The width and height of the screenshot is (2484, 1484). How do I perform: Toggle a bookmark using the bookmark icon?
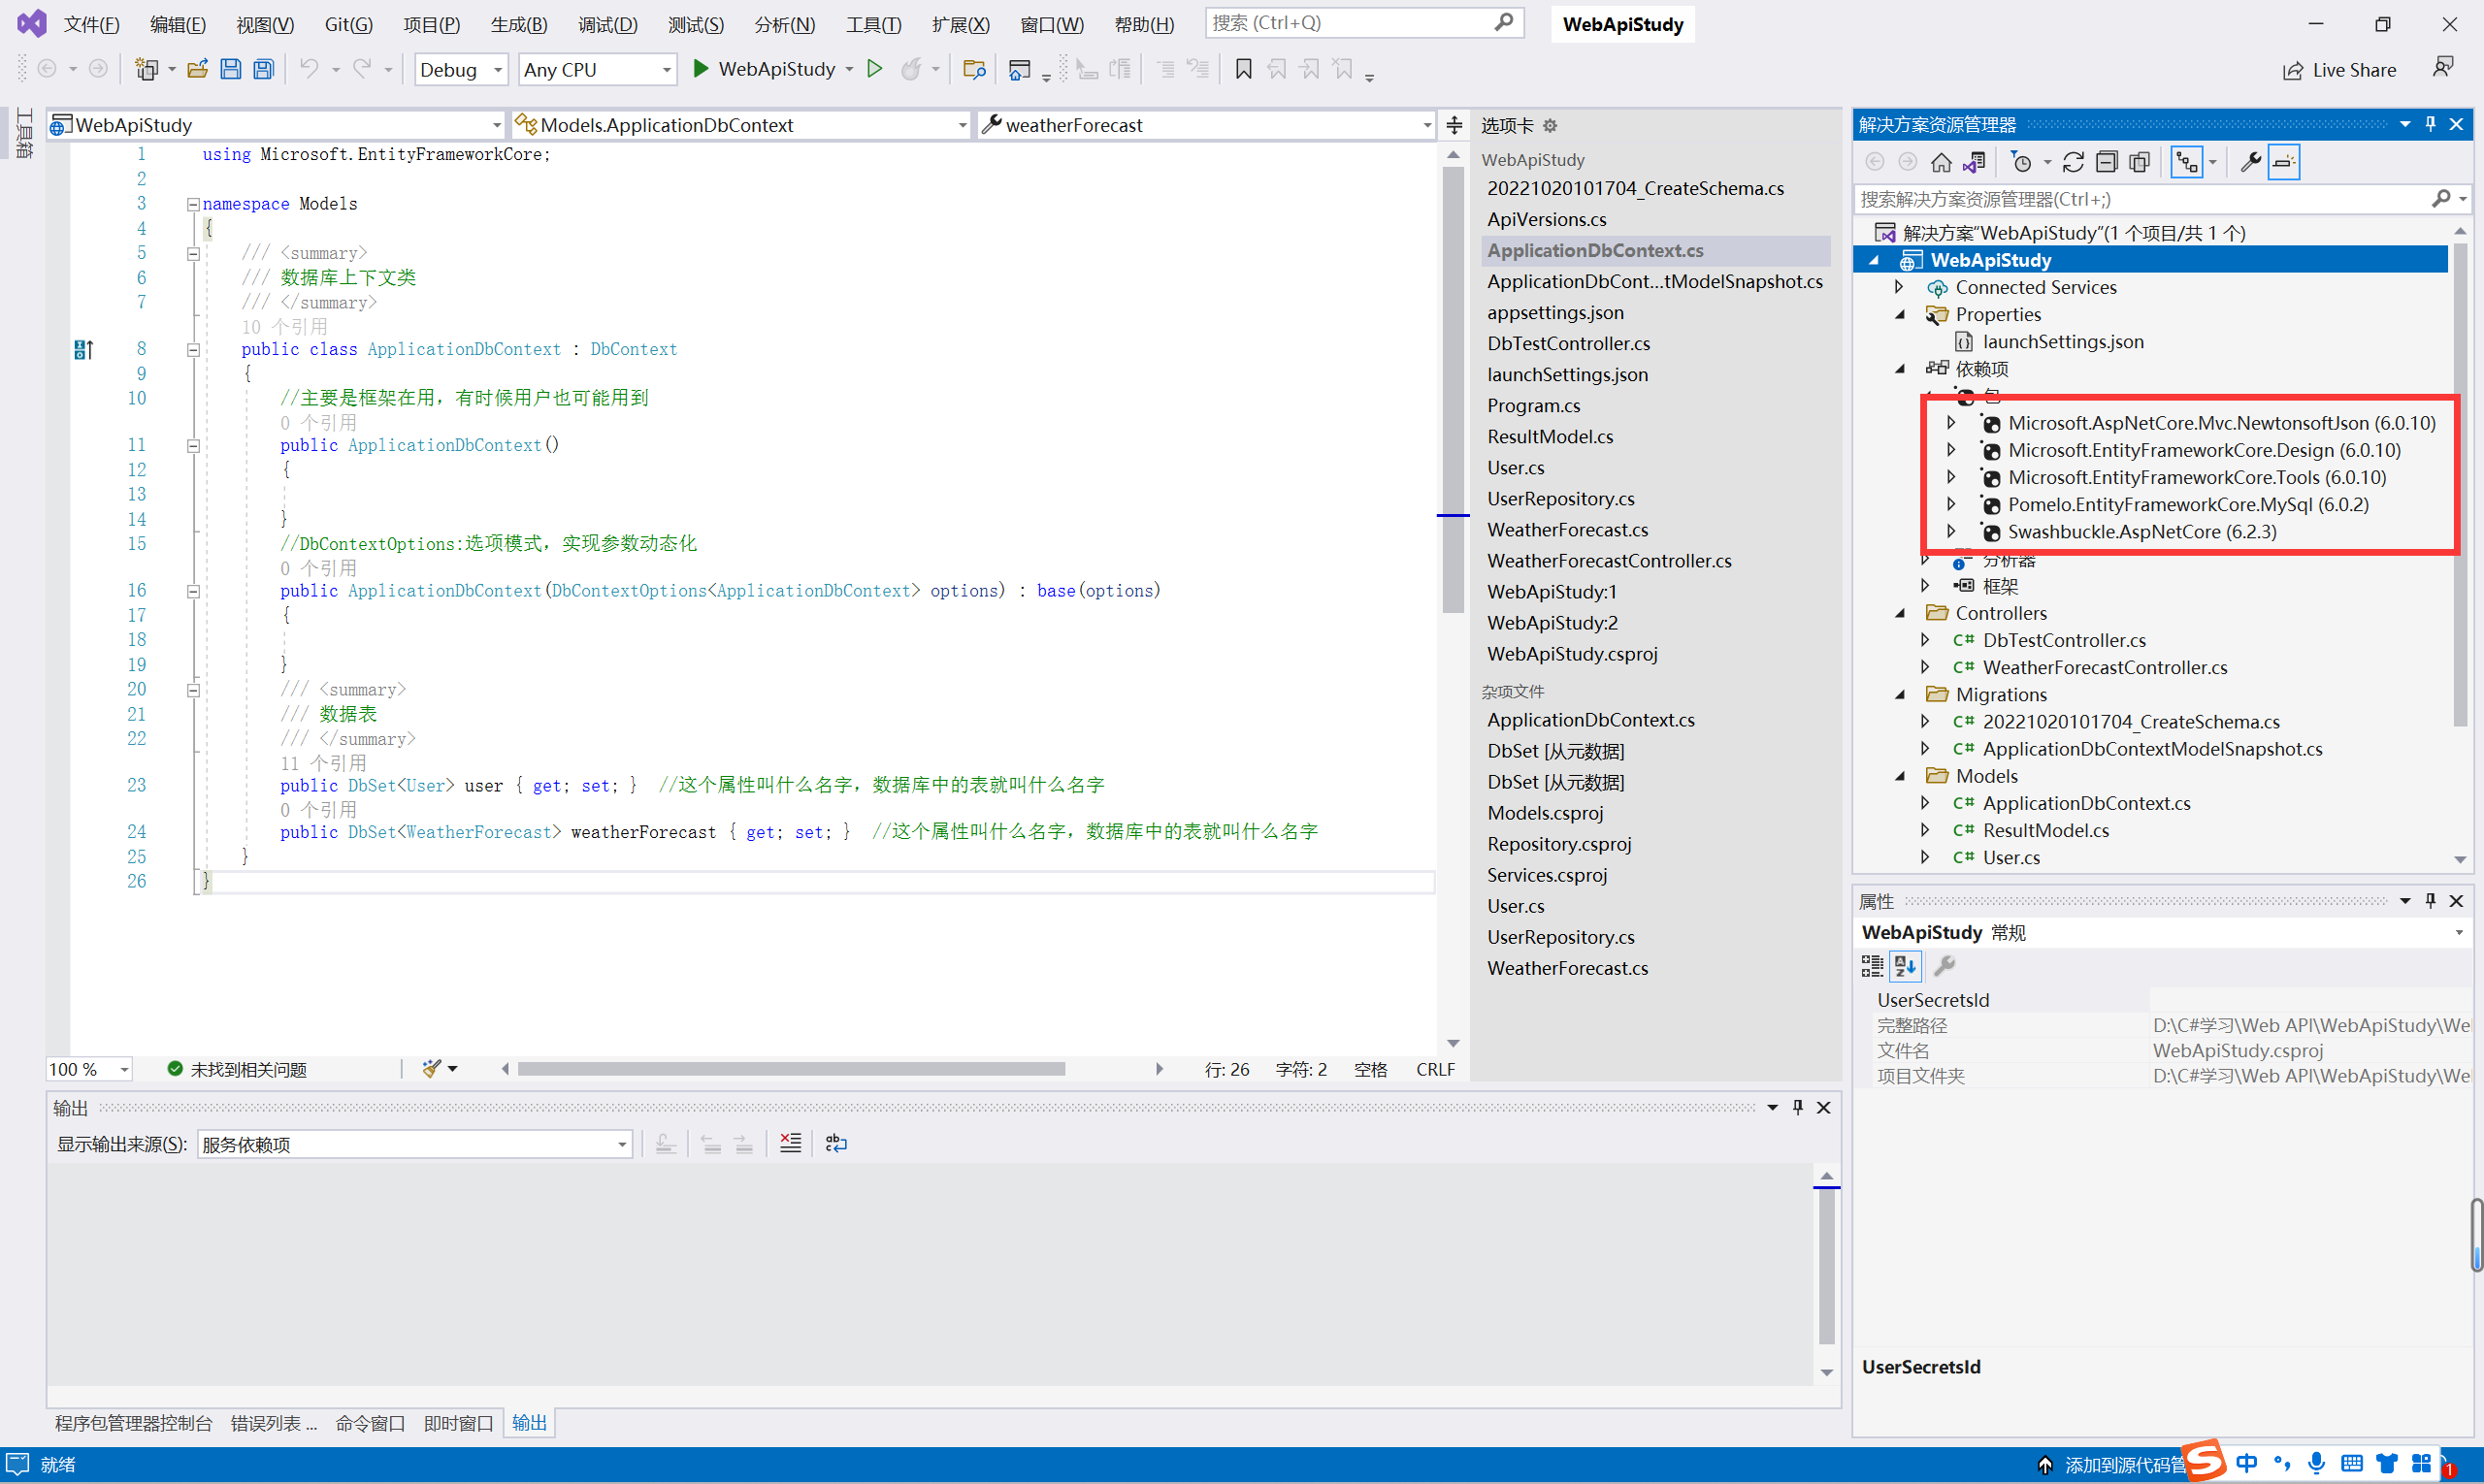(x=1243, y=69)
